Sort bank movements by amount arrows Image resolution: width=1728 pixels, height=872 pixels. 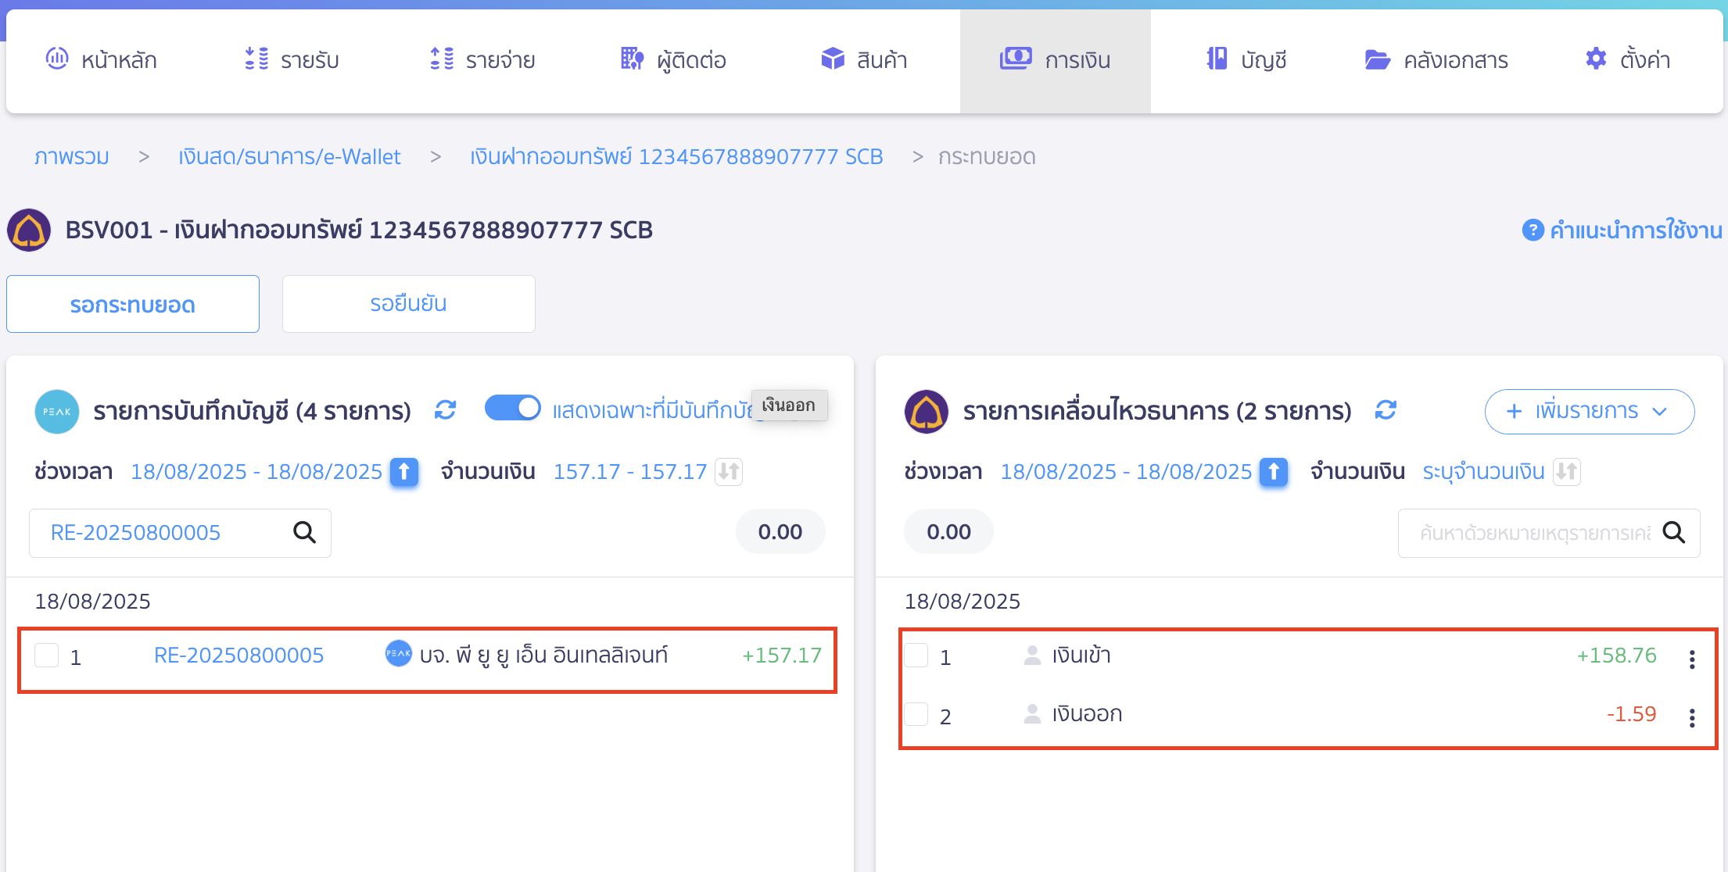coord(1567,472)
